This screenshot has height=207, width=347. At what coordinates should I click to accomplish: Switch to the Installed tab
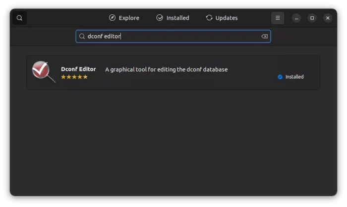coord(173,18)
